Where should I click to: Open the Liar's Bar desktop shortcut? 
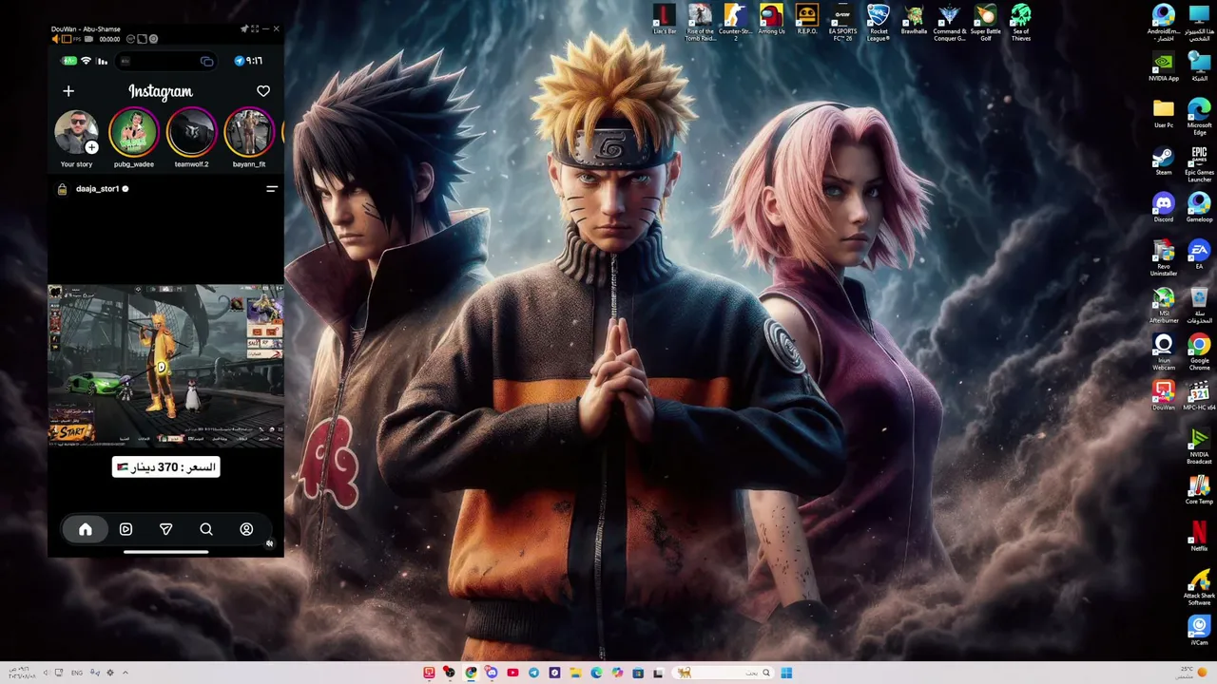tap(665, 20)
